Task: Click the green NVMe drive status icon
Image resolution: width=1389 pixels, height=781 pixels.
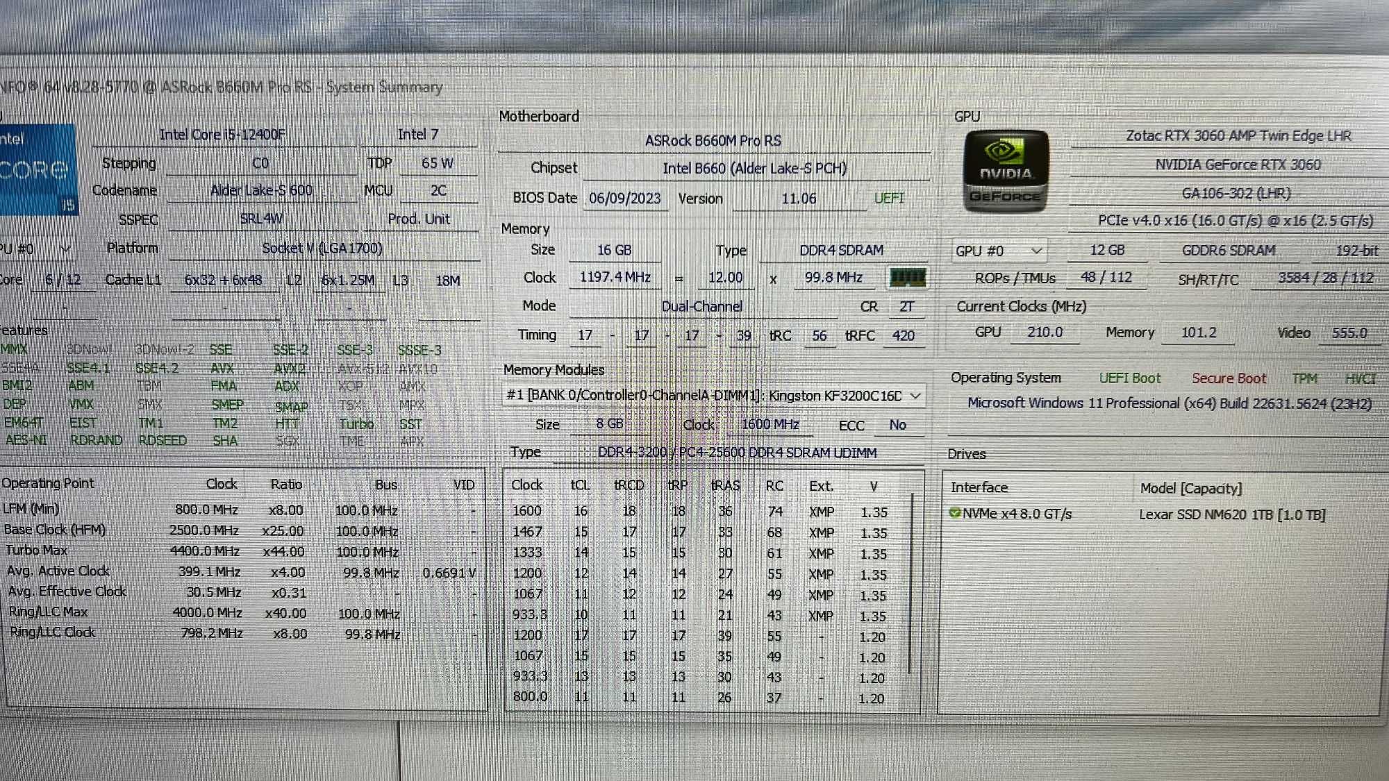Action: coord(955,513)
